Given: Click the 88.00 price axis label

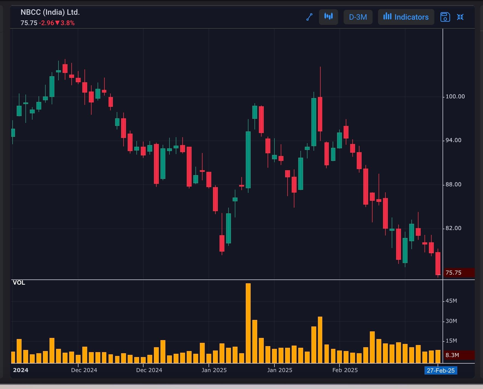Looking at the screenshot, I should coord(453,184).
